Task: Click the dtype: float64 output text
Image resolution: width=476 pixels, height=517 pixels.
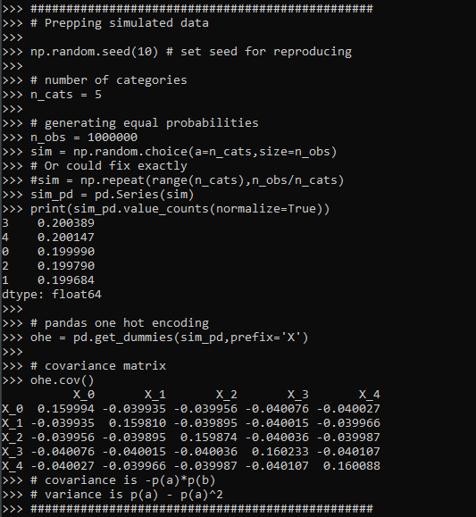Action: coord(52,294)
